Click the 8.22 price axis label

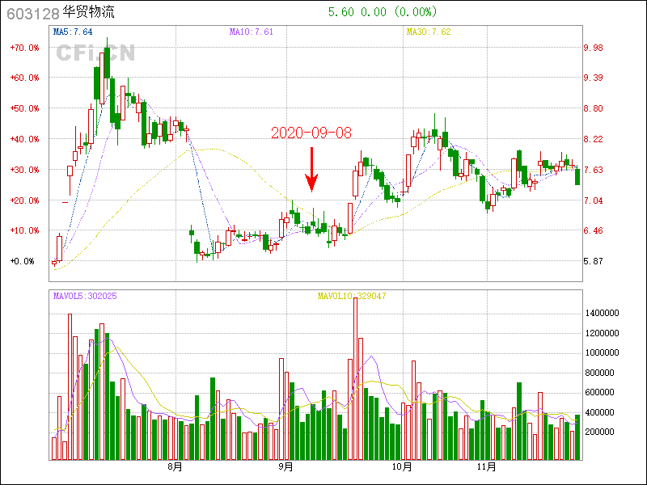(593, 139)
